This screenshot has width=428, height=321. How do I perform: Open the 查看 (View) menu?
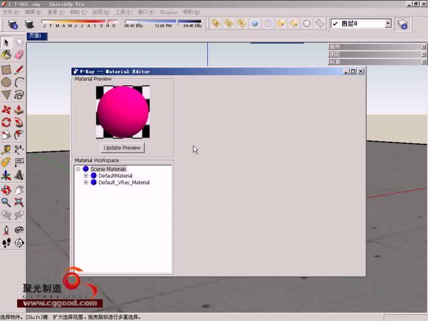(x=55, y=12)
